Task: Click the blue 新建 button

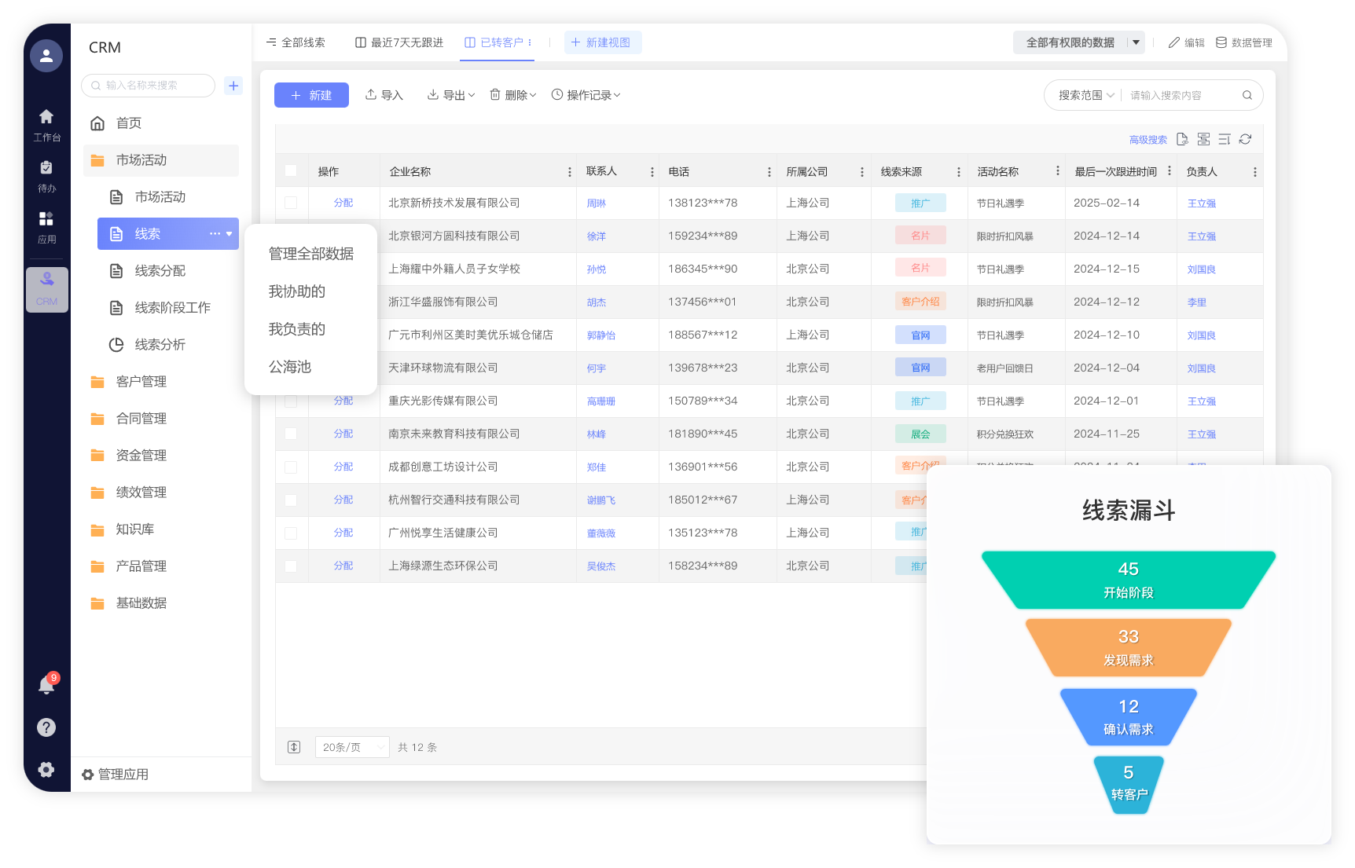Action: pyautogui.click(x=311, y=95)
